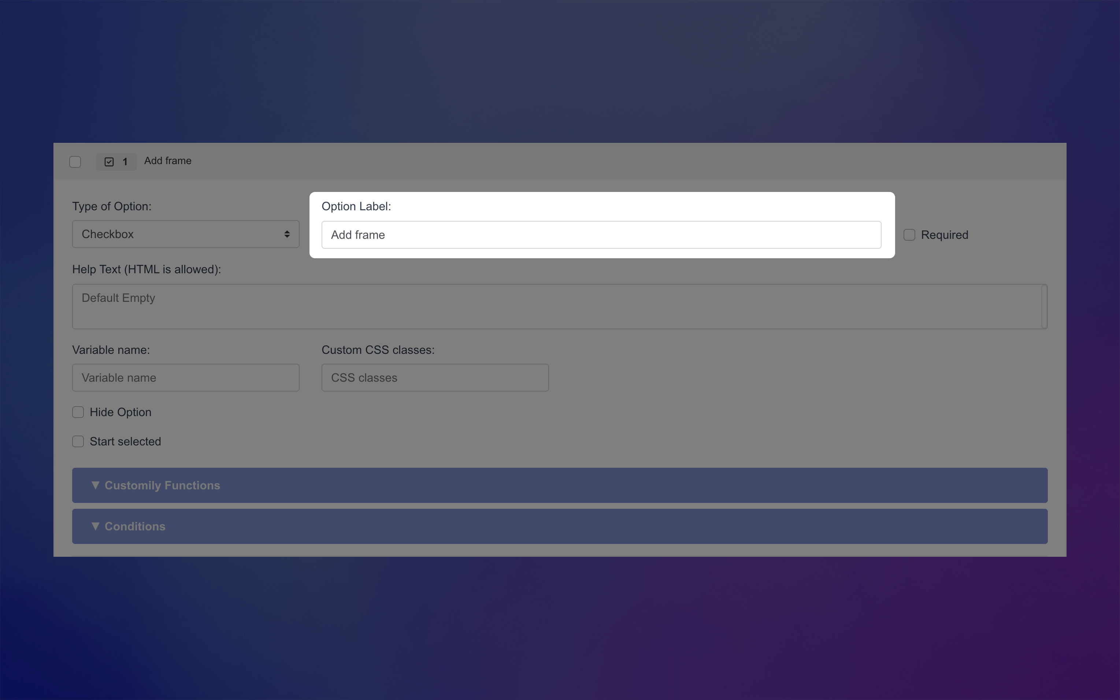This screenshot has width=1120, height=700.
Task: Click the Type of Option label
Action: point(112,207)
